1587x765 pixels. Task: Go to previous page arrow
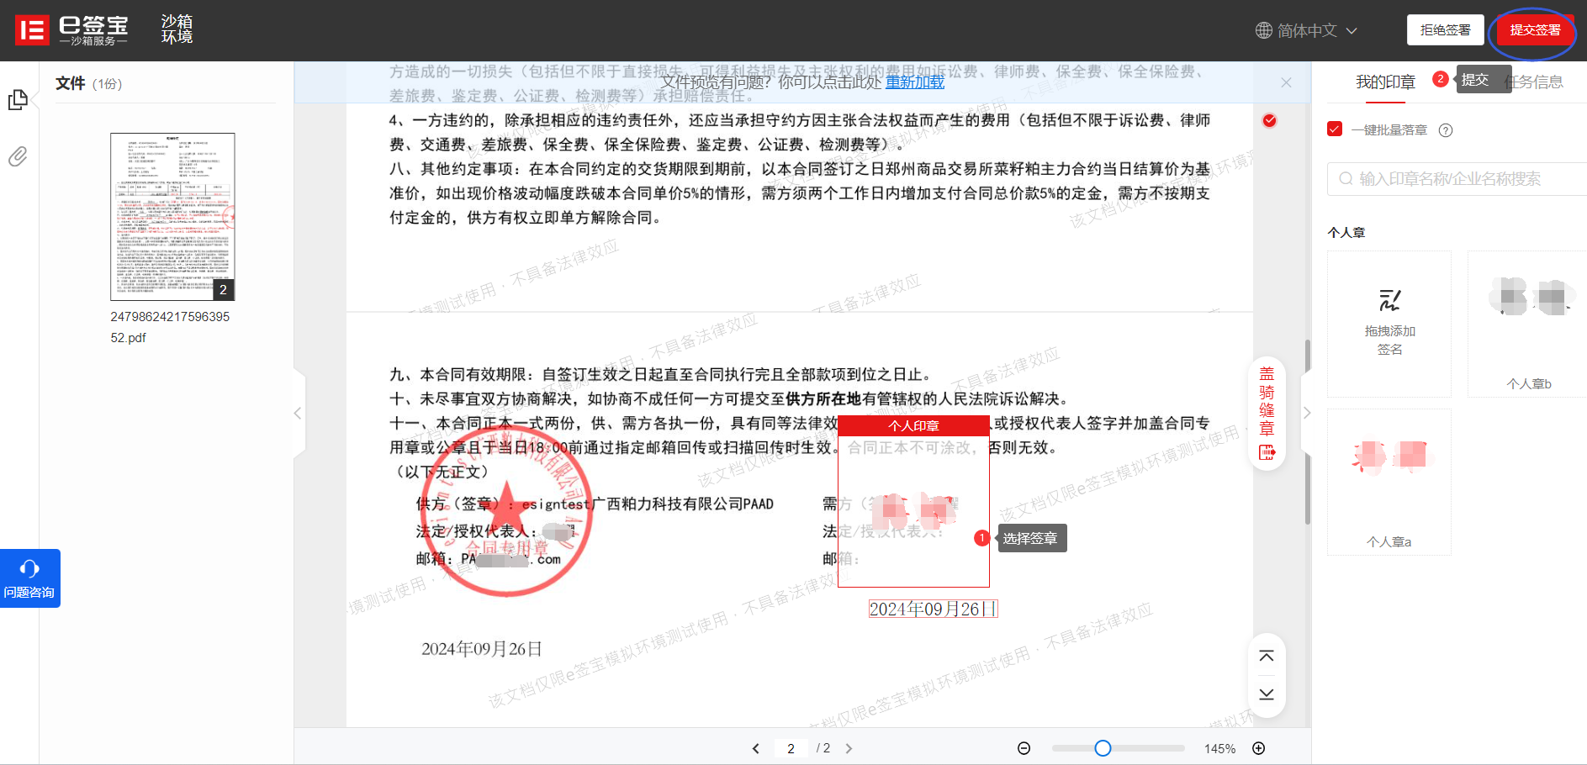pyautogui.click(x=755, y=748)
